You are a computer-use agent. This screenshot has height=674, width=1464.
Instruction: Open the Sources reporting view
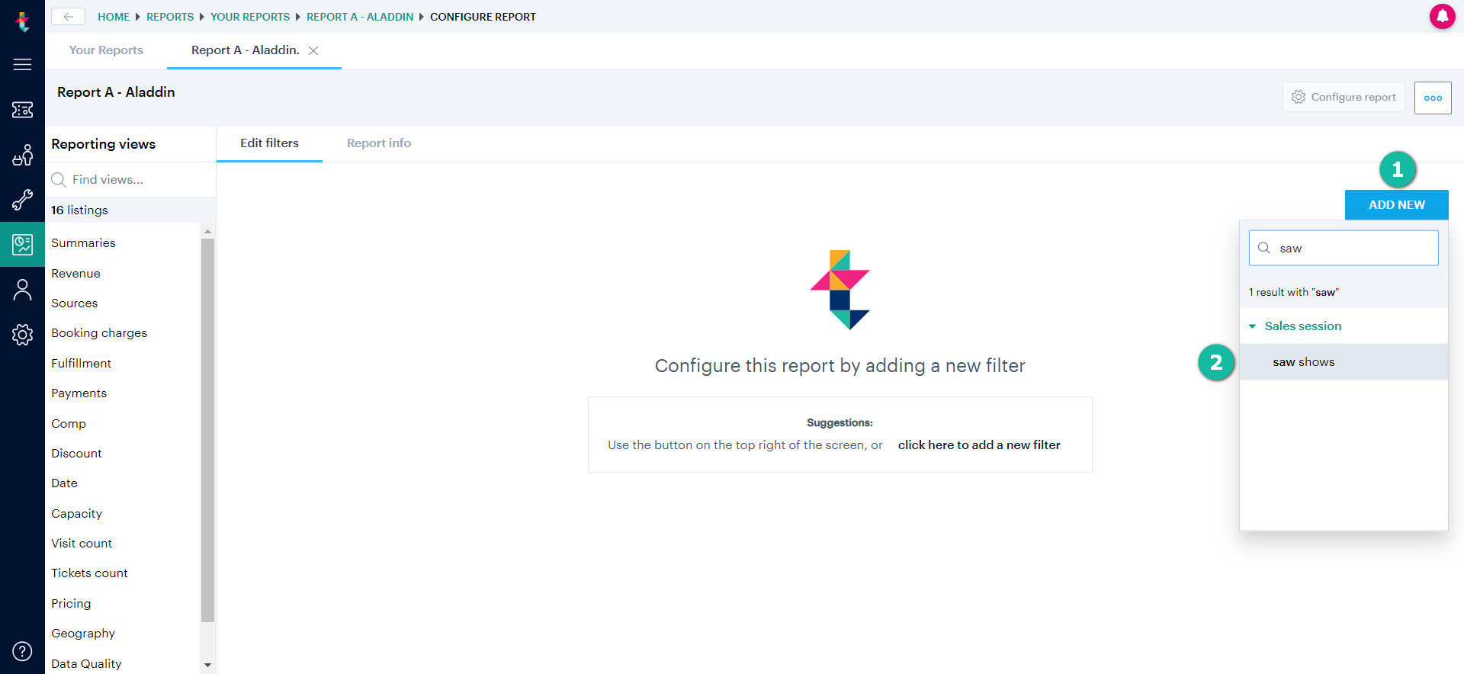tap(74, 303)
